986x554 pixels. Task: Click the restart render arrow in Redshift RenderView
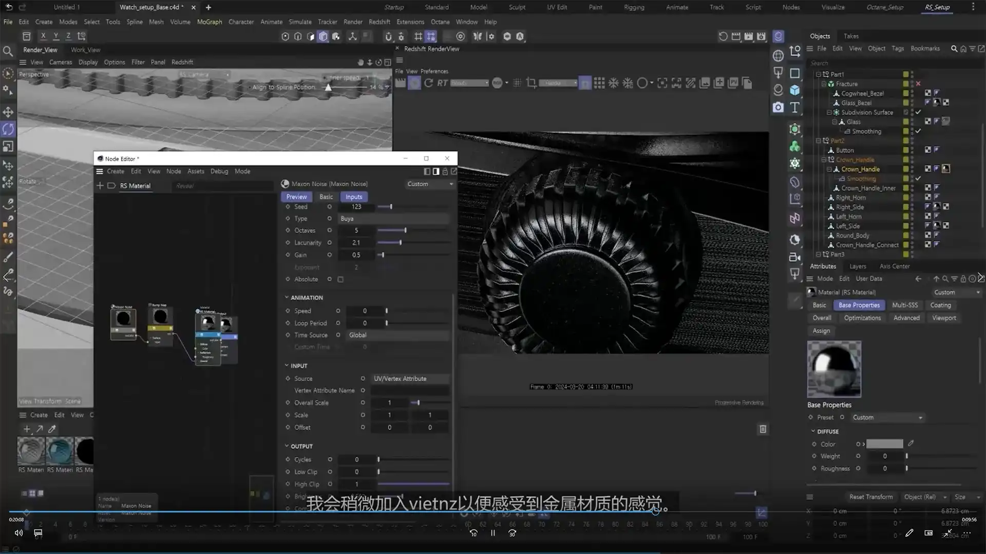429,83
